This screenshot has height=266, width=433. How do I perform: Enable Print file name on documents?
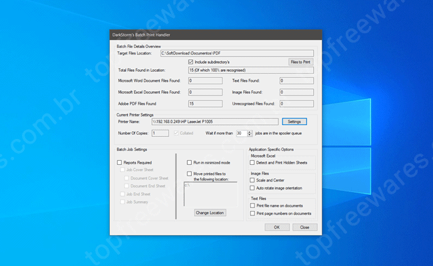click(252, 205)
